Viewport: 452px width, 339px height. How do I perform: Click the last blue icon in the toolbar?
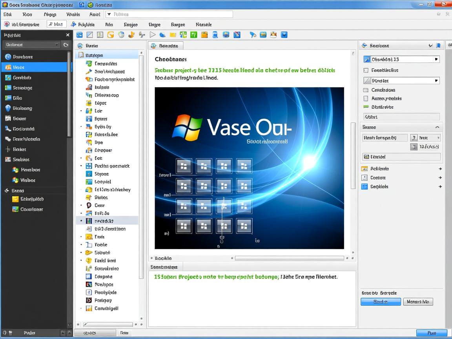pyautogui.click(x=284, y=35)
